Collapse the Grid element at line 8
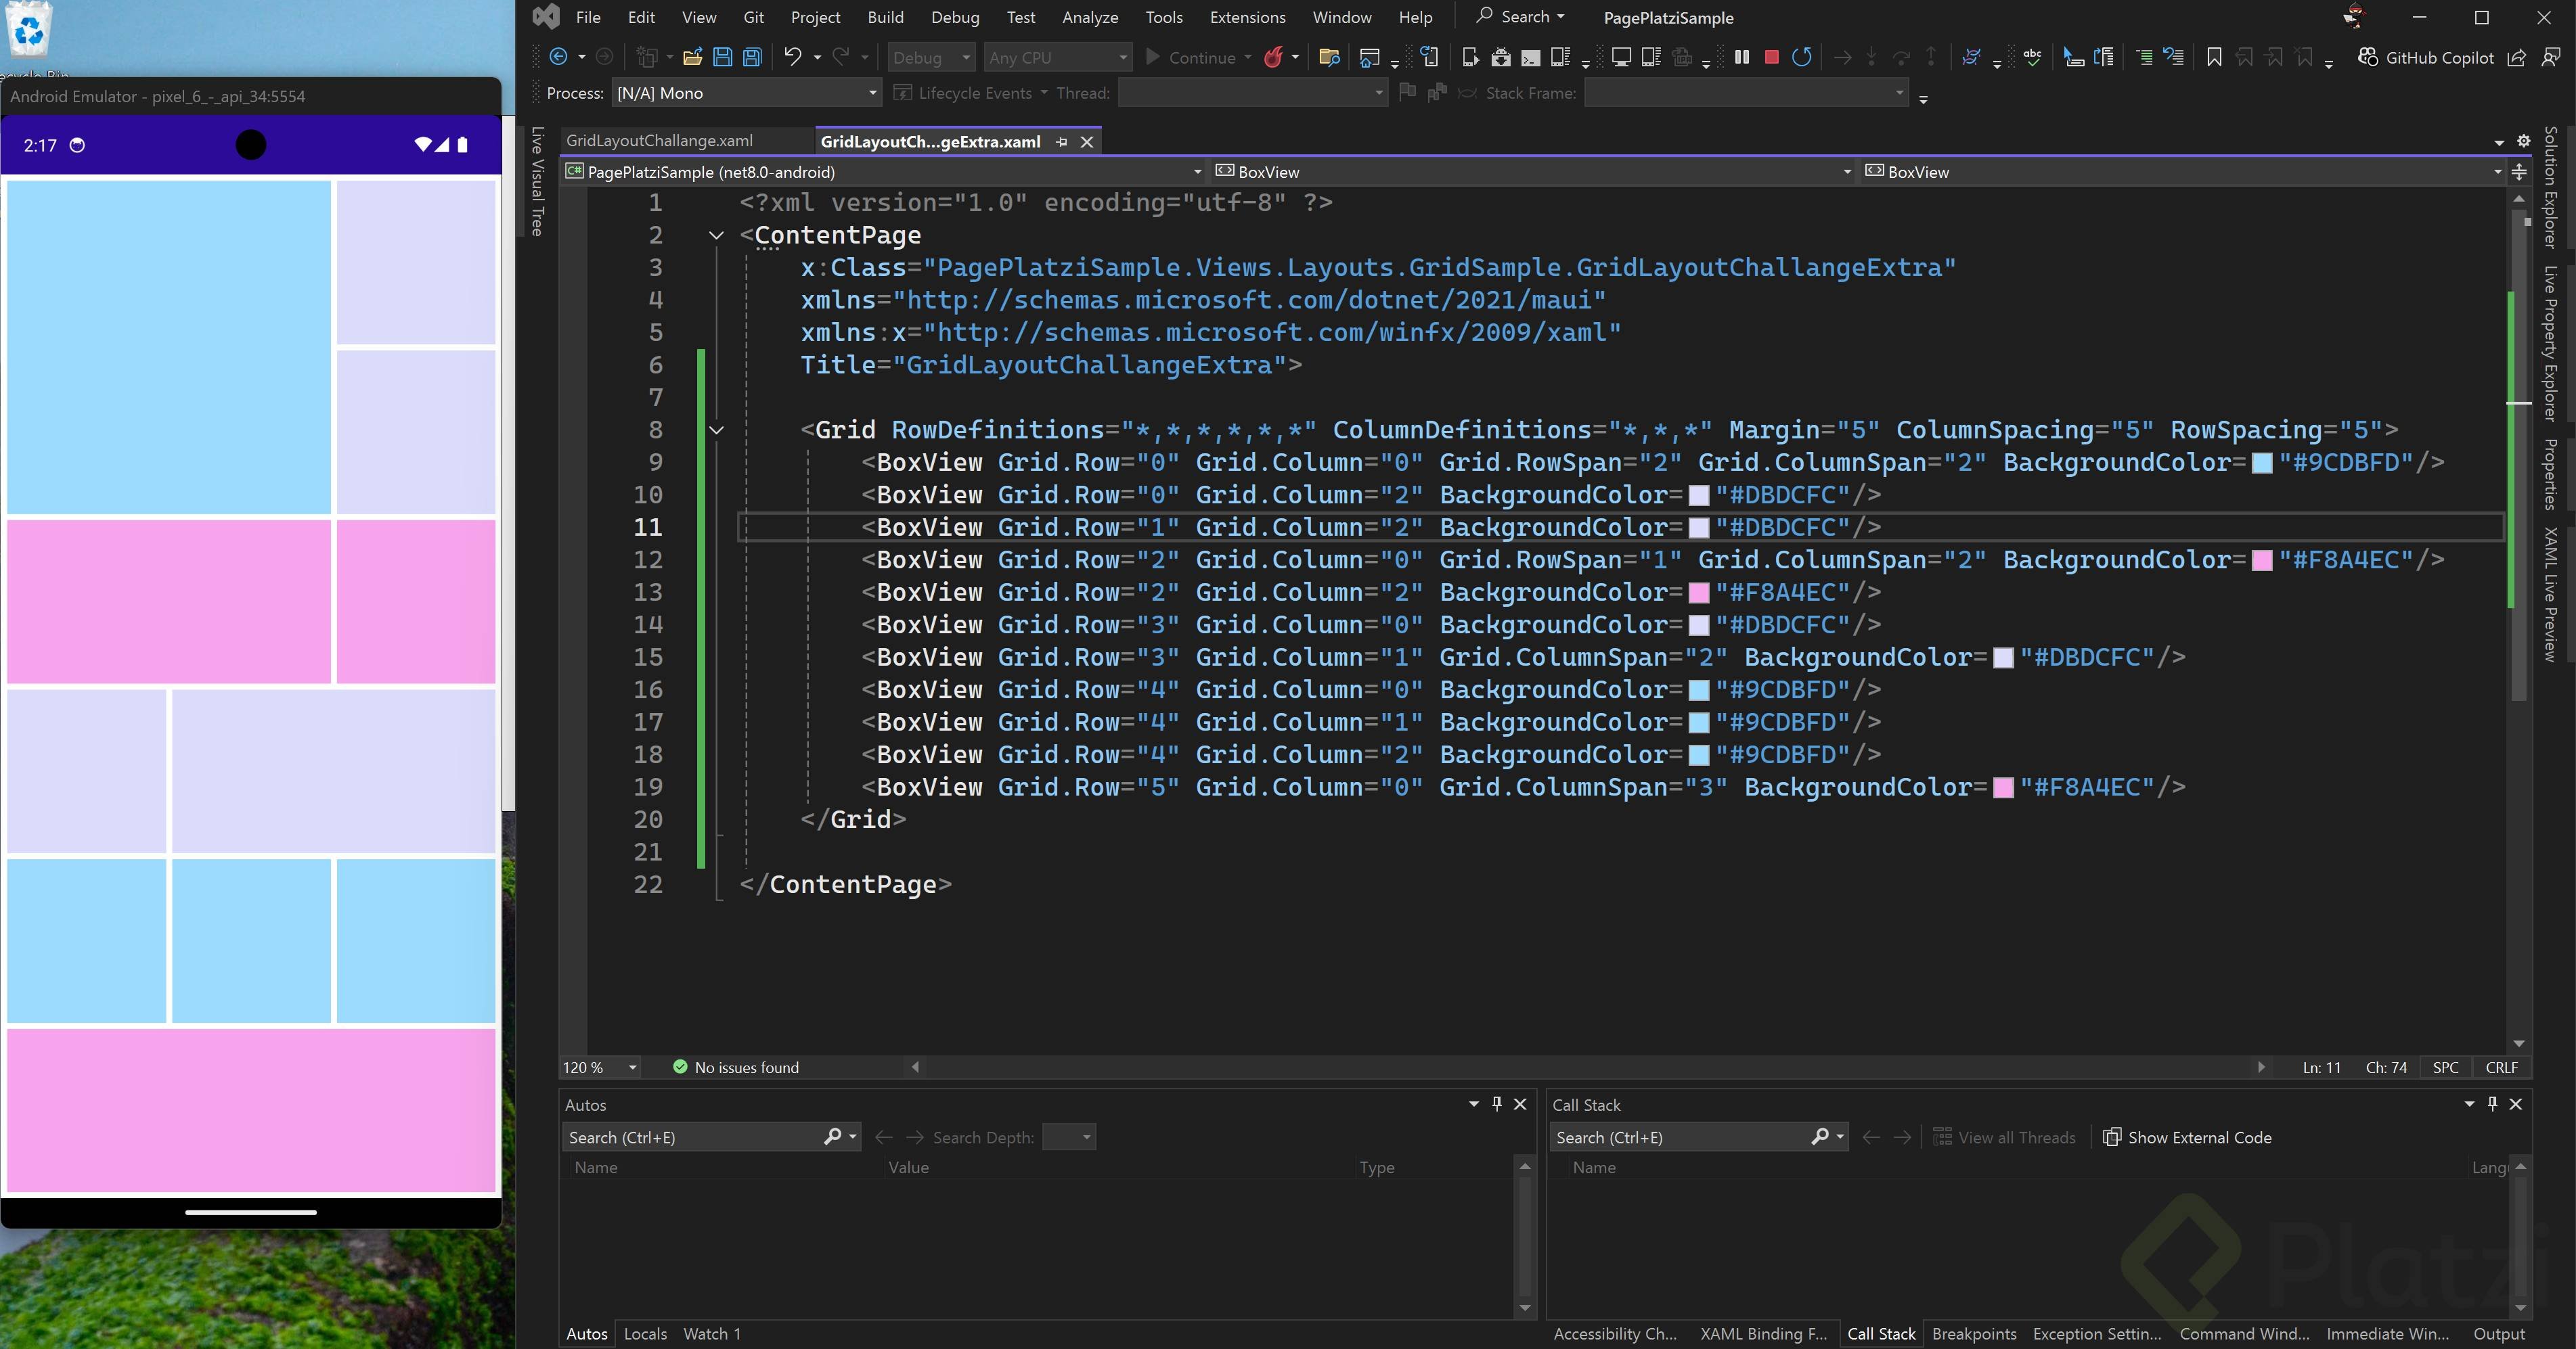The image size is (2576, 1349). [716, 430]
